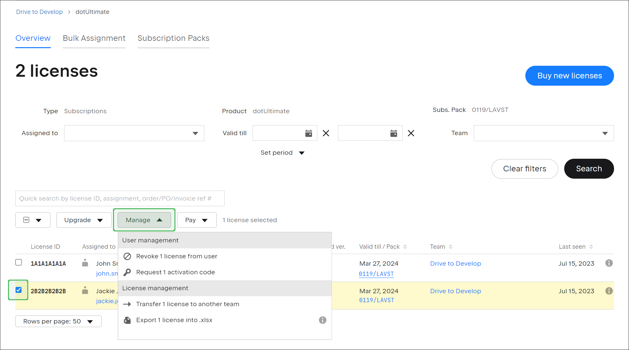Click license ID 2B2B2B2B2B
This screenshot has width=629, height=350.
click(x=48, y=291)
